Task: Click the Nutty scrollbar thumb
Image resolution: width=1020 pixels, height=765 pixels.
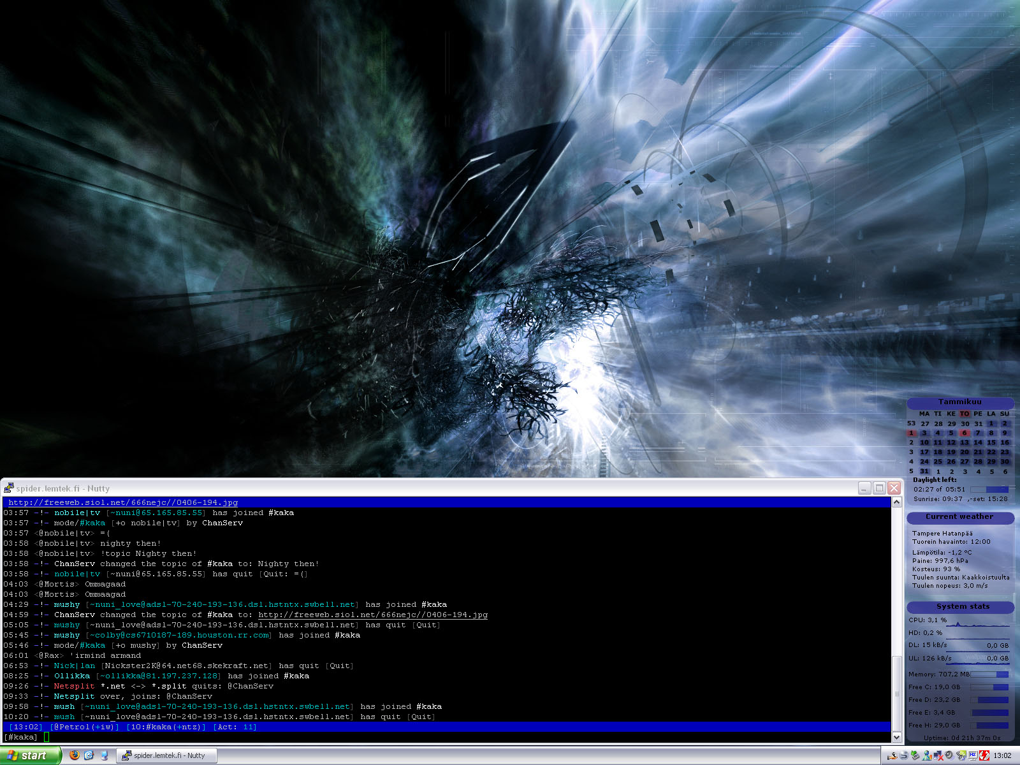Action: click(896, 693)
